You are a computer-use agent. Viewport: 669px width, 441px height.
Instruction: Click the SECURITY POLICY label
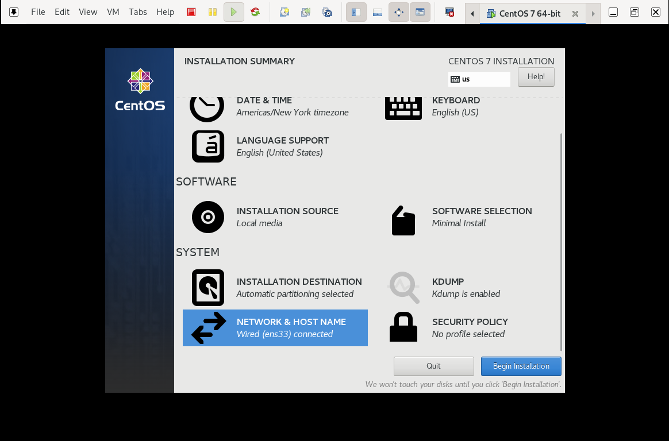[x=470, y=322]
